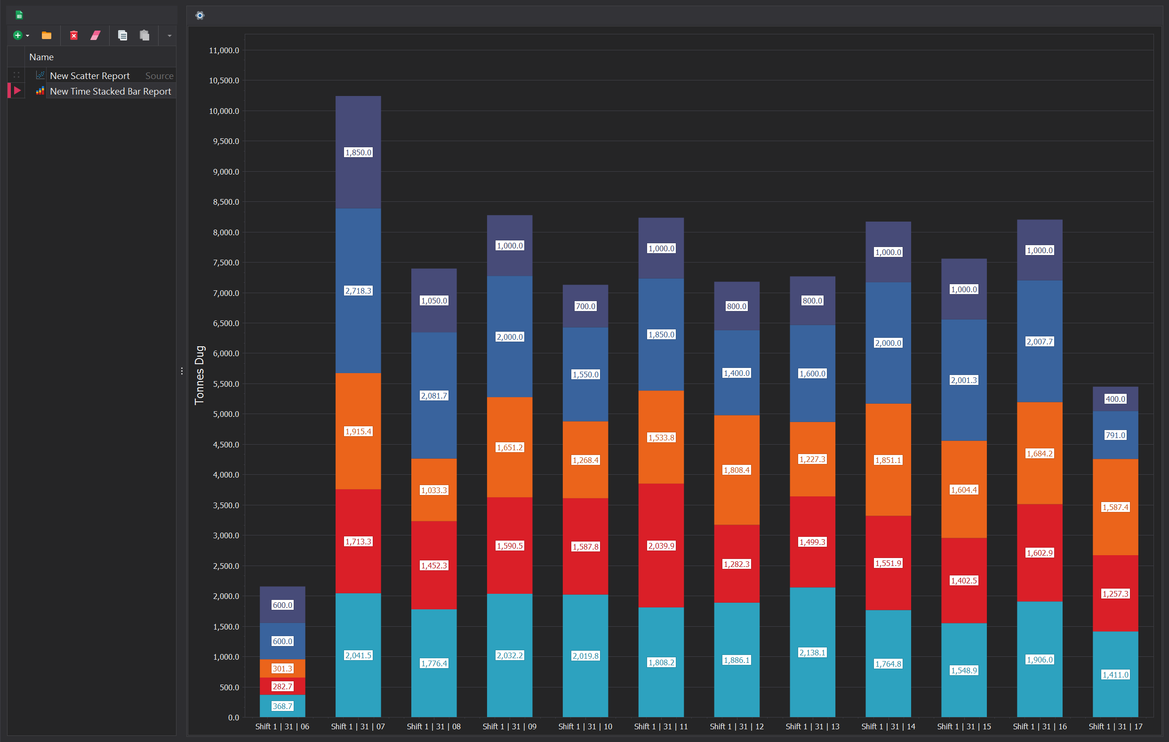Select New Scatter Report in list

pos(90,76)
